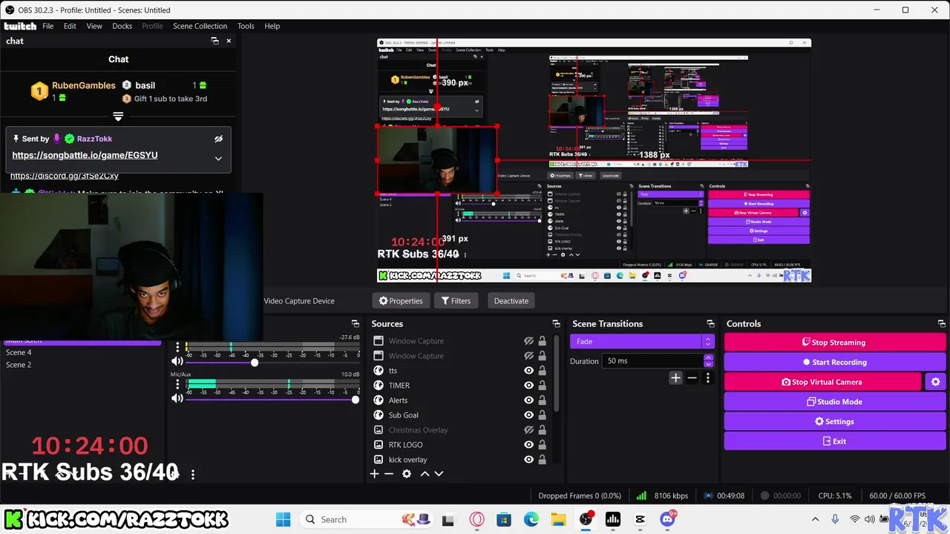Open source Filters
The height and width of the screenshot is (534, 950).
456,300
